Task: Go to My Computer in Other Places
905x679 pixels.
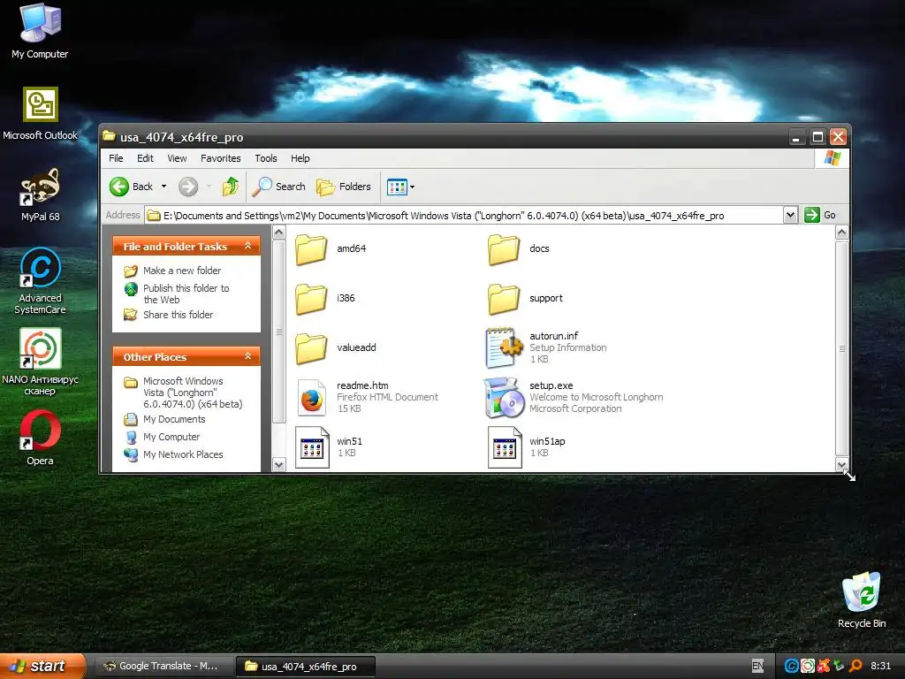Action: (171, 437)
